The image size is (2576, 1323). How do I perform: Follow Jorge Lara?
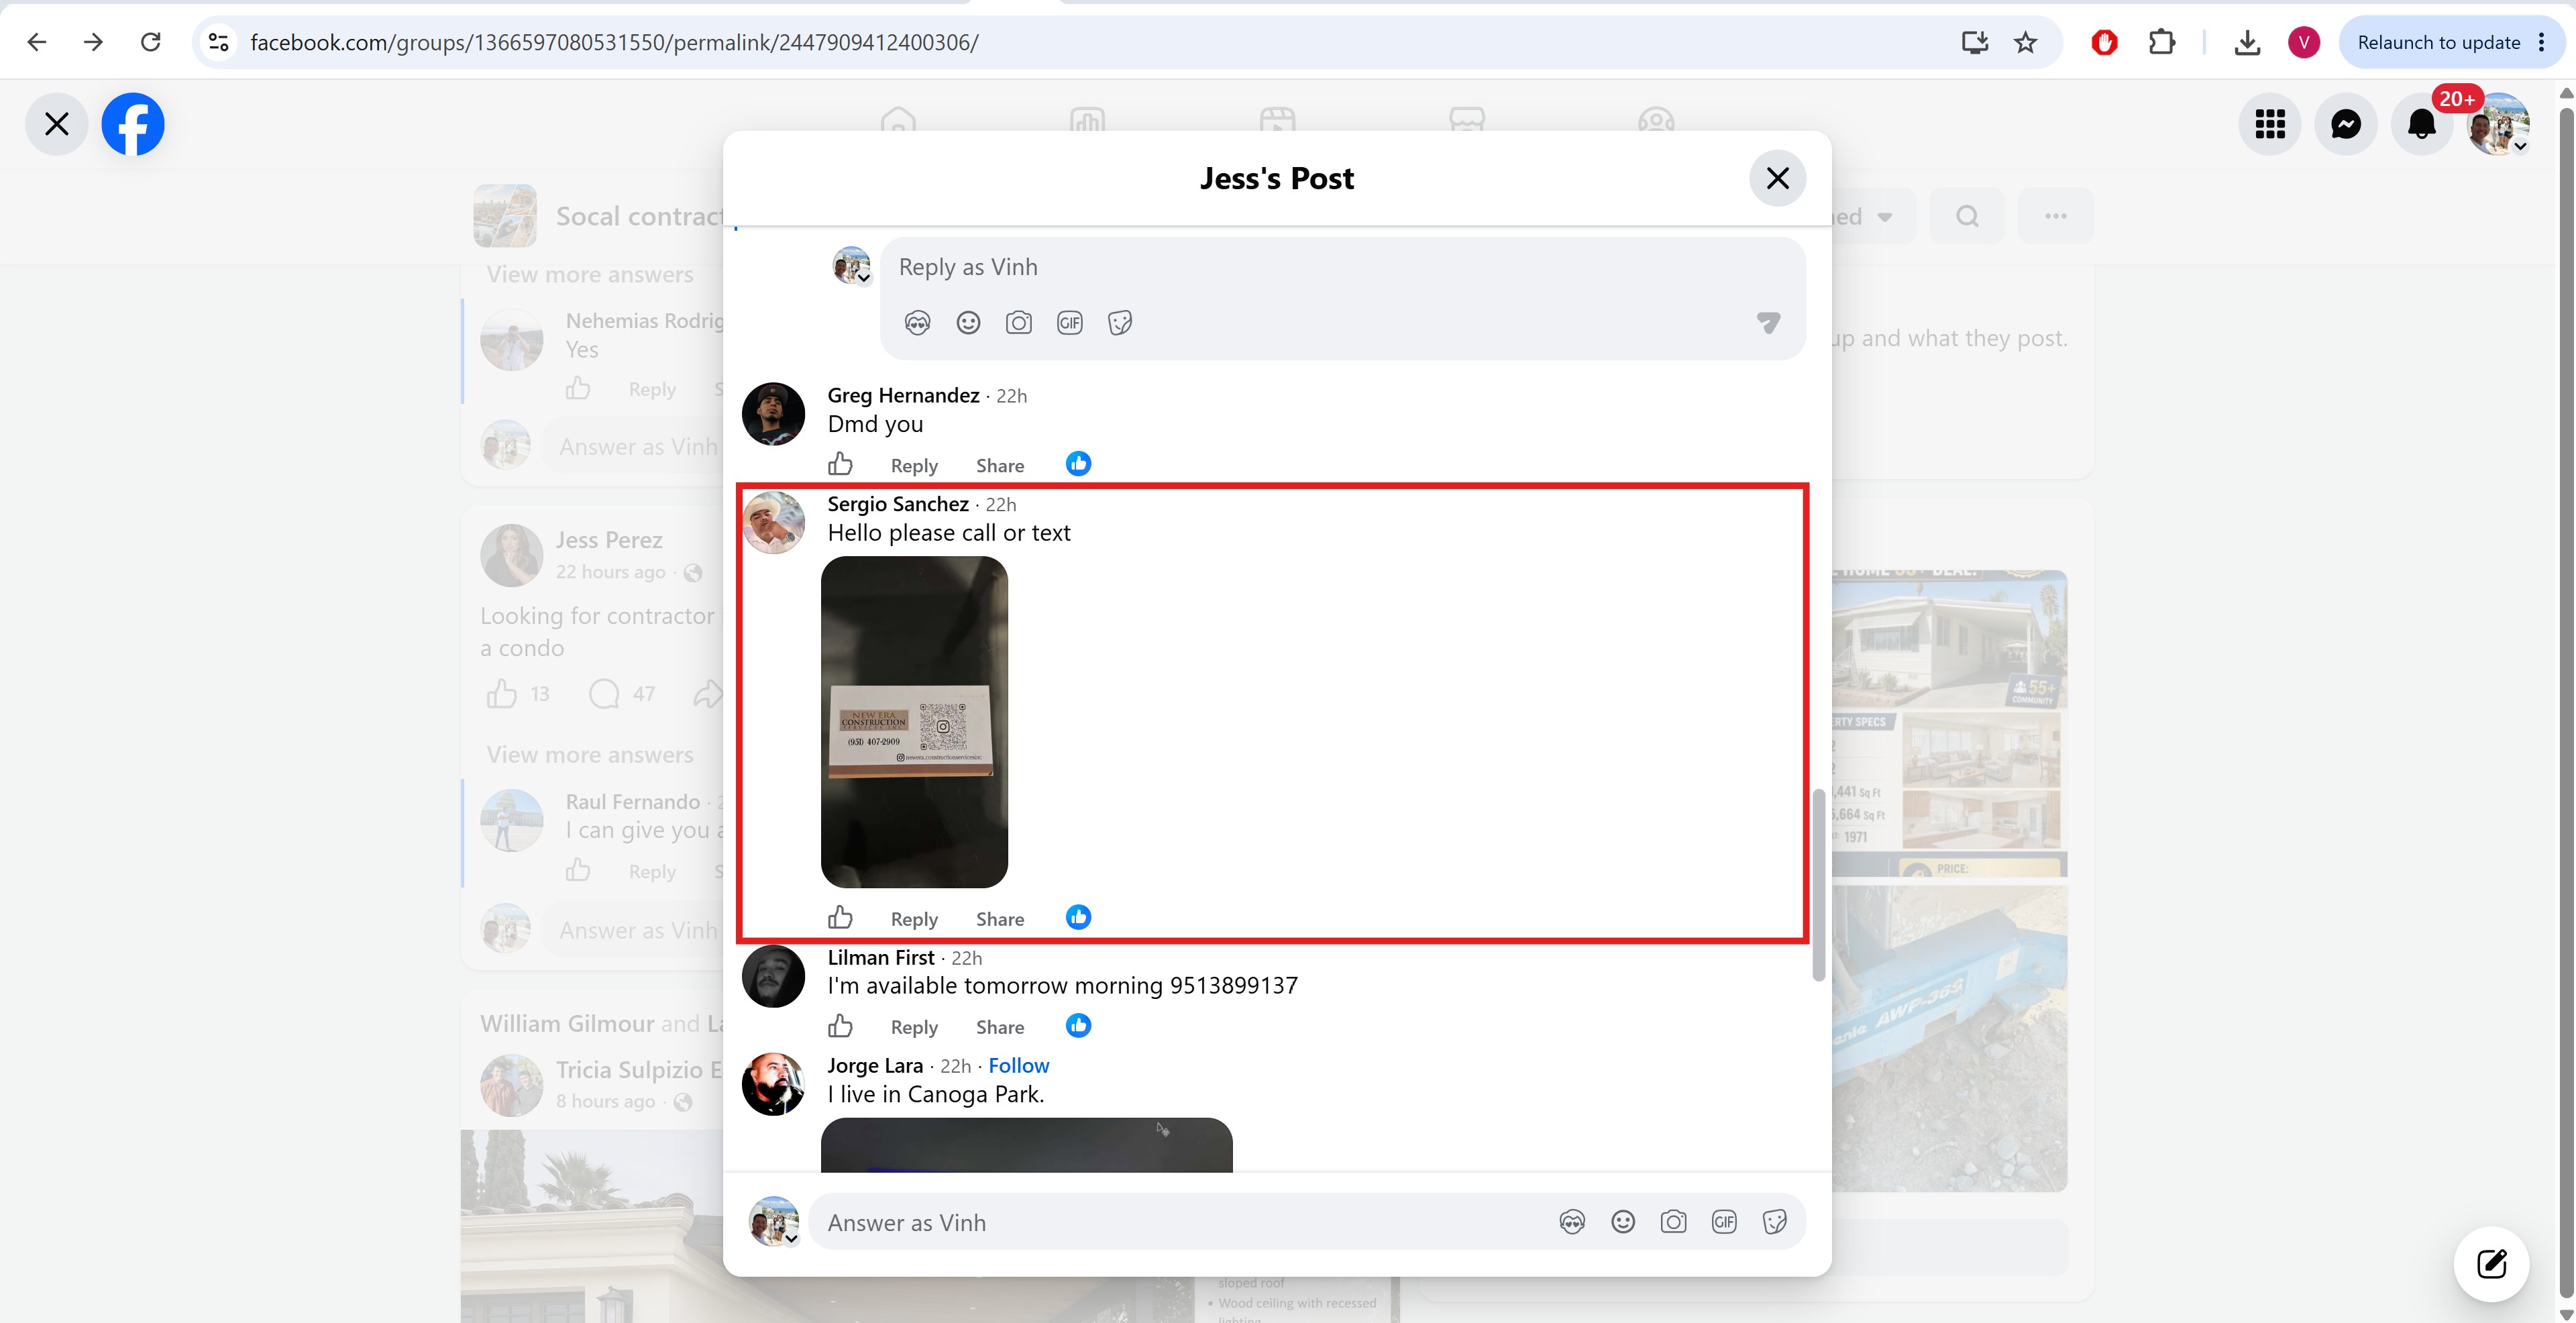1018,1066
